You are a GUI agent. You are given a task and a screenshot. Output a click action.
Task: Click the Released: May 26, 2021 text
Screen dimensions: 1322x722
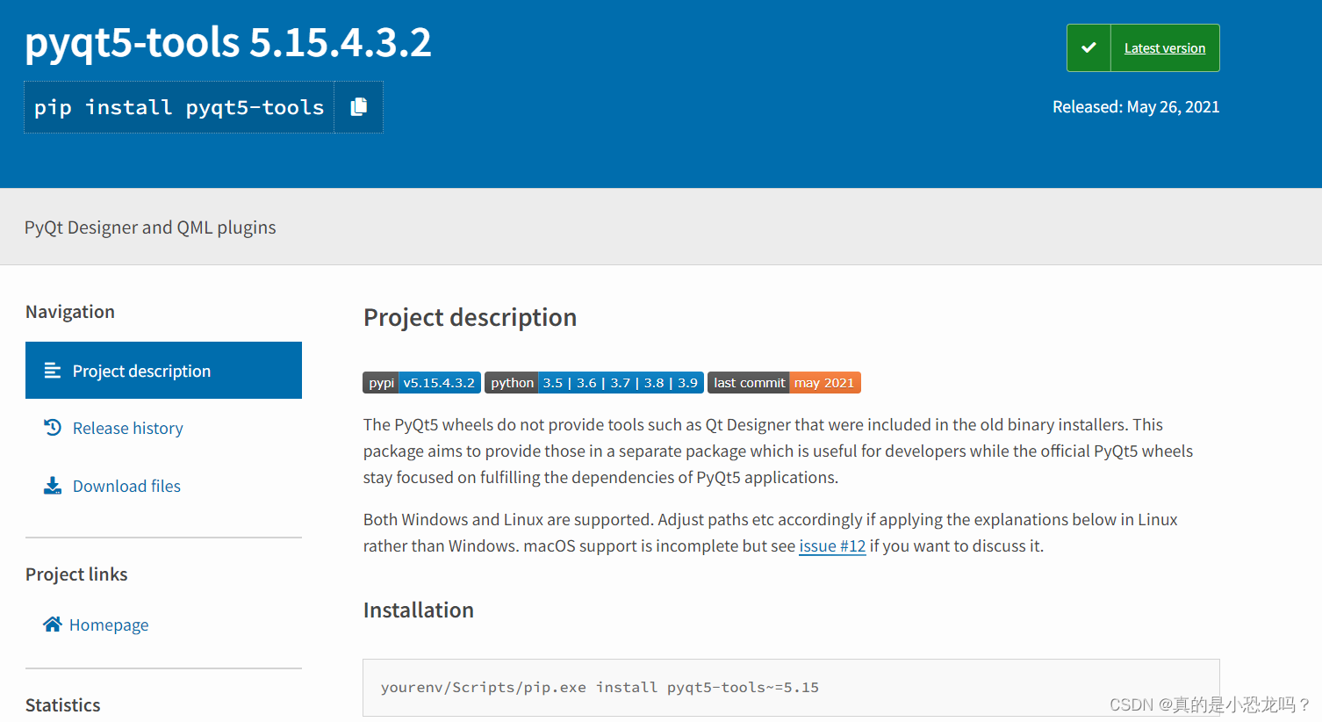point(1136,107)
